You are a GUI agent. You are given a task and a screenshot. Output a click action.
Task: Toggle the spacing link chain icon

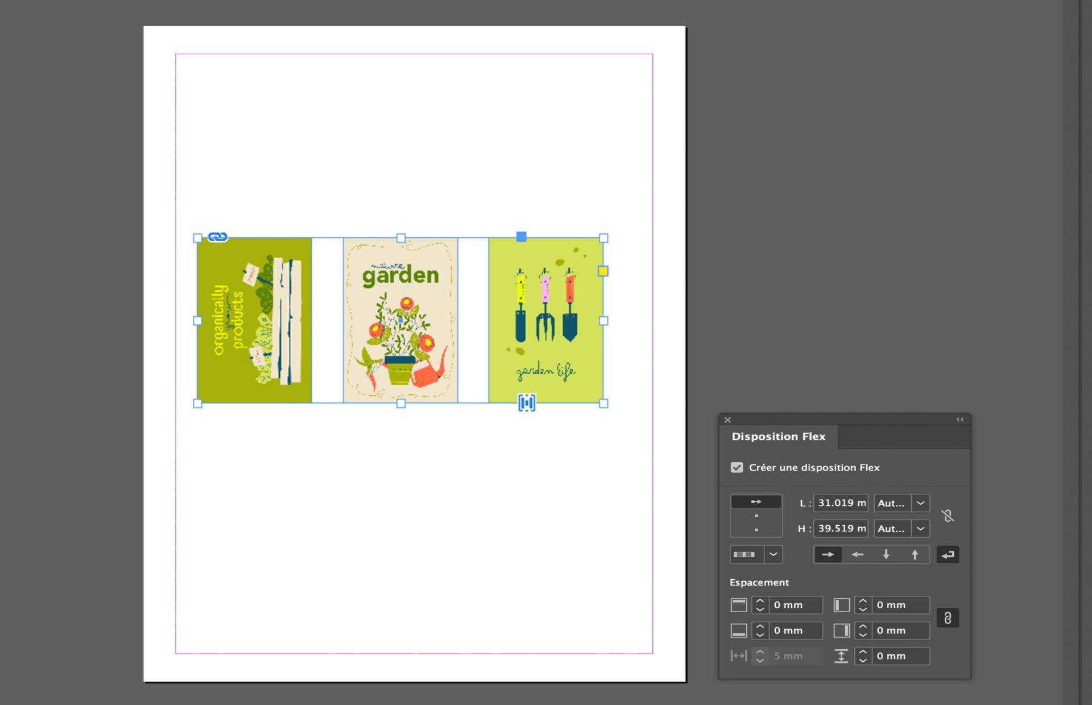click(948, 618)
